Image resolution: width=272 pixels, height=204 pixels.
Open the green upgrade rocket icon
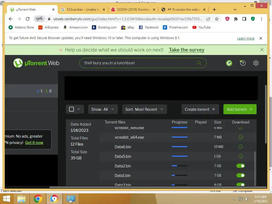point(229,63)
